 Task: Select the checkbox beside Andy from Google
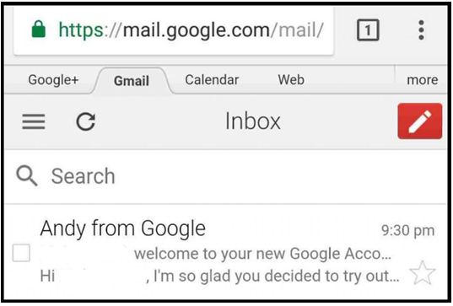click(x=21, y=253)
